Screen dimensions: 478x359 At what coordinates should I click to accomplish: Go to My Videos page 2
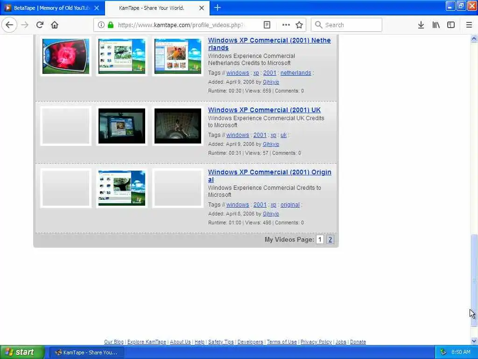330,240
